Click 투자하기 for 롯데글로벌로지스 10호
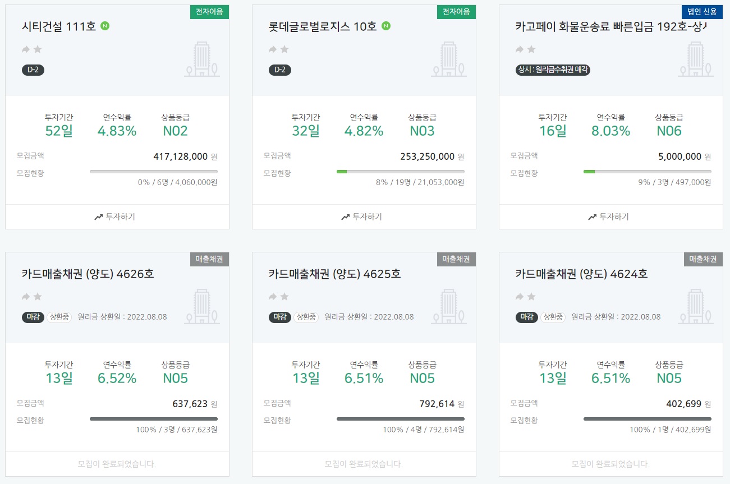 click(362, 216)
